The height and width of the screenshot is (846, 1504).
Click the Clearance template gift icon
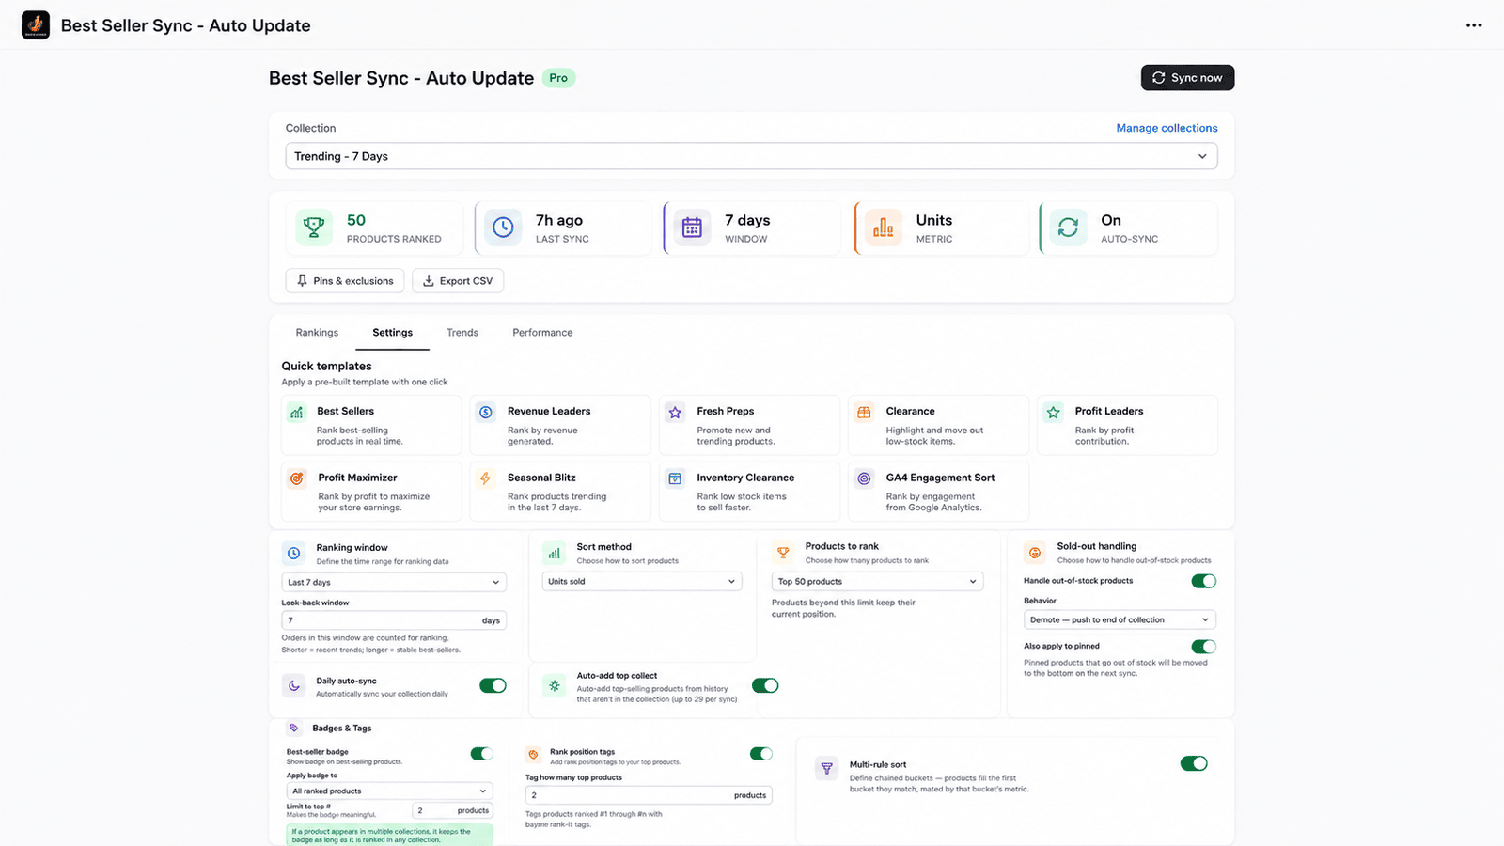pyautogui.click(x=864, y=412)
